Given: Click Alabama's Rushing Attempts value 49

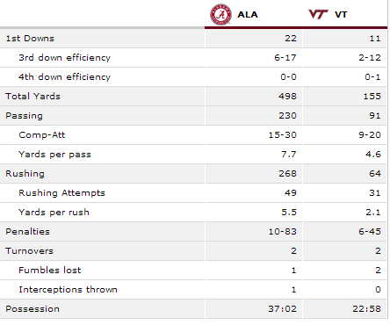Looking at the screenshot, I should (x=291, y=193).
